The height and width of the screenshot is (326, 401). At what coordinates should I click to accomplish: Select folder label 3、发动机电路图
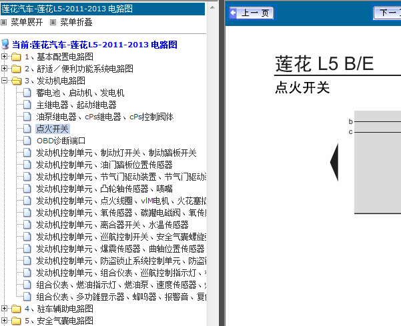pyautogui.click(x=55, y=81)
